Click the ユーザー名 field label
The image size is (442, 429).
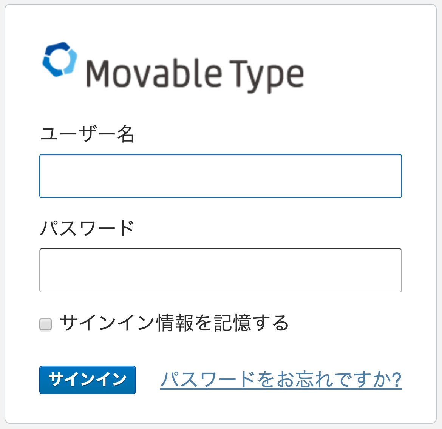[x=87, y=134]
